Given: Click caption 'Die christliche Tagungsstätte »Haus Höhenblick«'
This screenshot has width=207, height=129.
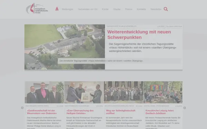Looking at the screenshot, I should tap(101, 61).
